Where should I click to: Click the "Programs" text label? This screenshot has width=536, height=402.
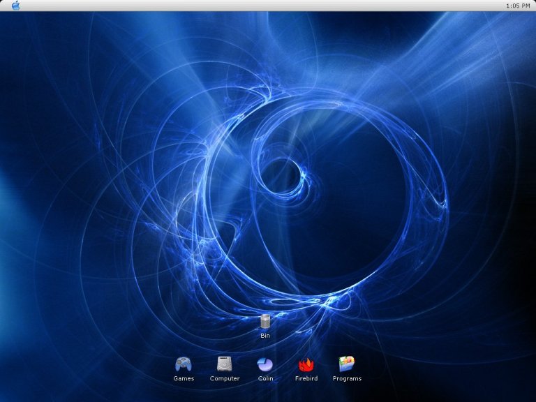pyautogui.click(x=347, y=379)
